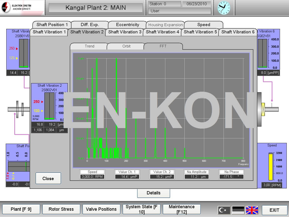This screenshot has width=289, height=217.
Task: Open the Eccentricity tab
Action: [x=127, y=25]
